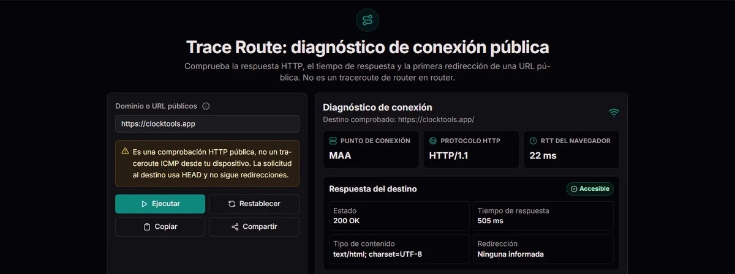Viewport: 735px width, 274px height.
Task: Click the Respuesta del destino heading
Action: tap(373, 189)
